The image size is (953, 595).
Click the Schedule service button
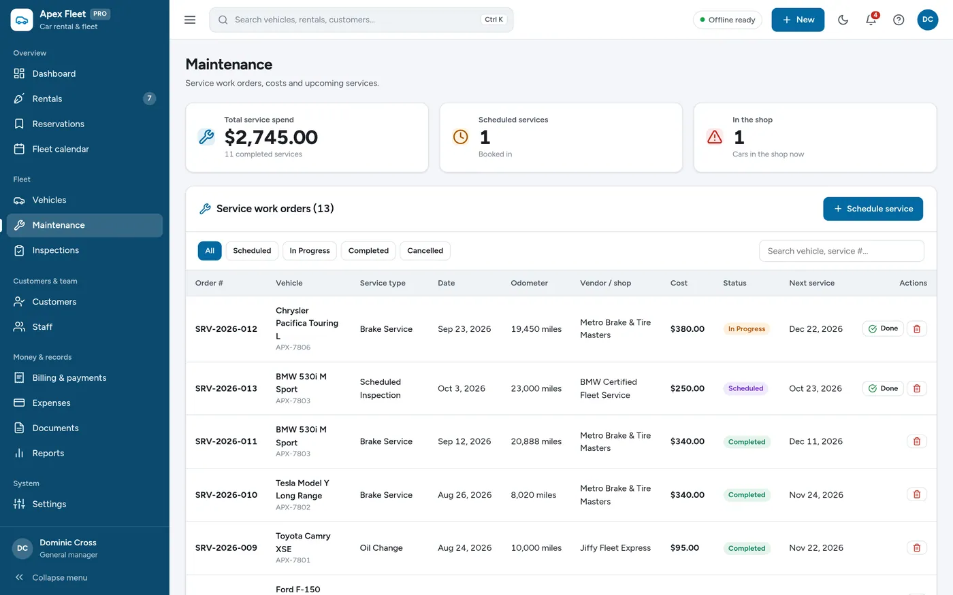coord(873,209)
